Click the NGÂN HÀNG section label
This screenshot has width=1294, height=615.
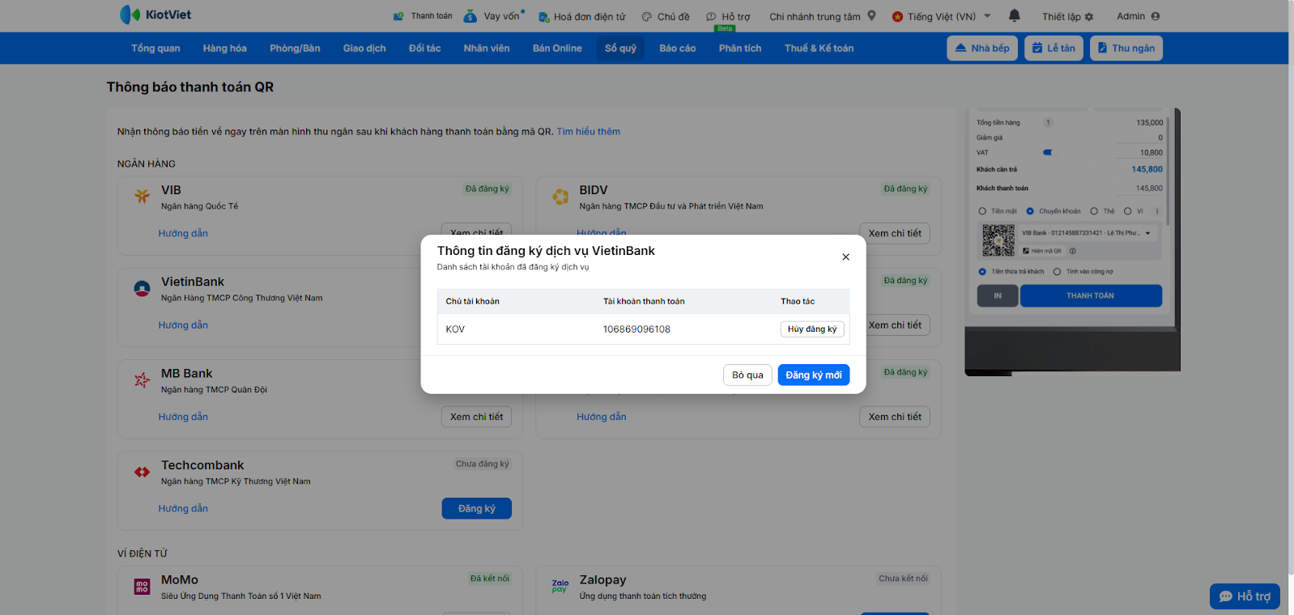[x=147, y=164]
